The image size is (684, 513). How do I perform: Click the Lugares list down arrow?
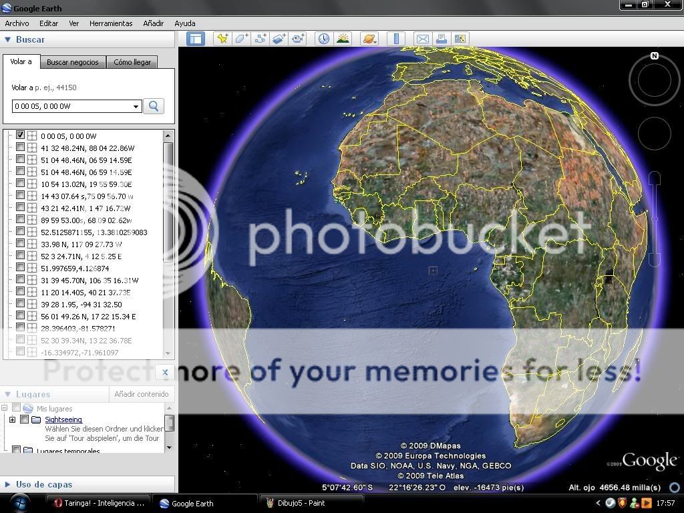(x=169, y=447)
